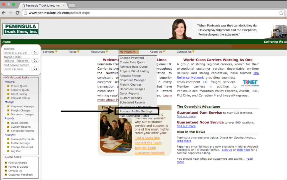Open Scheduled Reports sidebar link
The width and height of the screenshot is (287, 180).
[x=23, y=131]
